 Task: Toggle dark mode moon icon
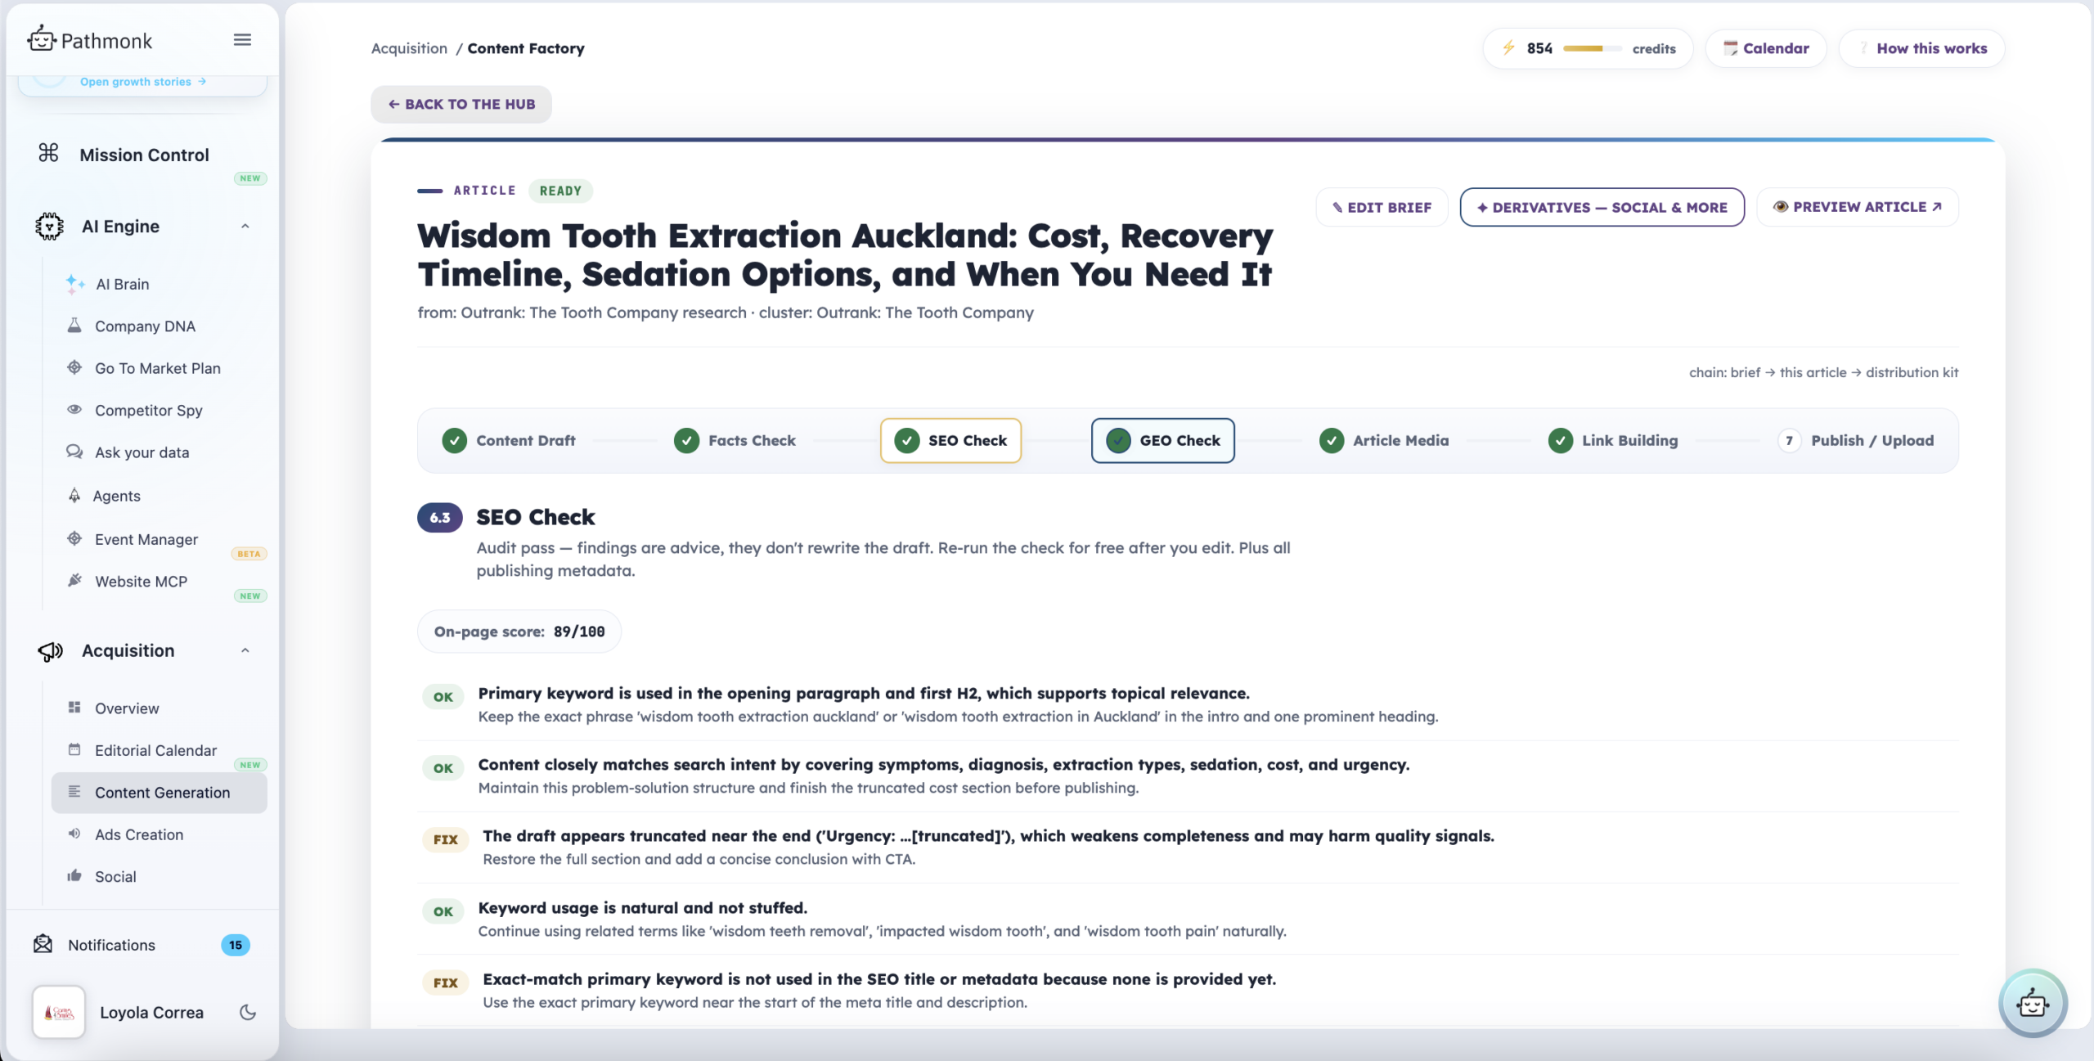tap(248, 1012)
